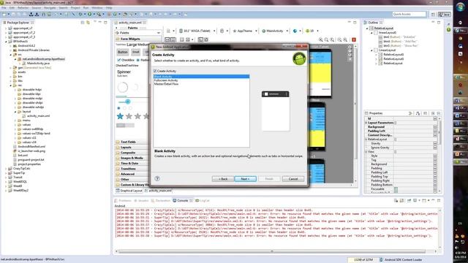The height and width of the screenshot is (263, 468).
Task: Switch to the Problems tab
Action: click(x=123, y=201)
